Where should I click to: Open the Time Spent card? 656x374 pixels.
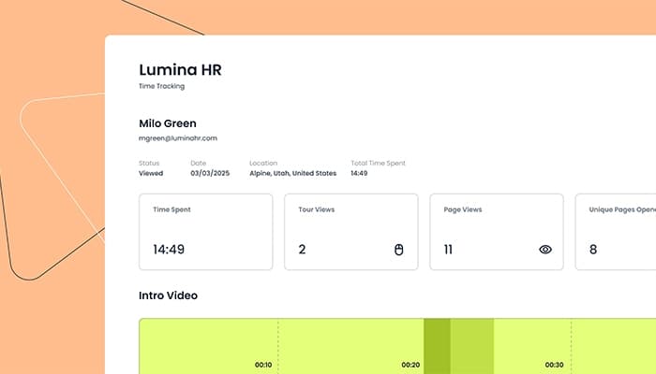(205, 232)
